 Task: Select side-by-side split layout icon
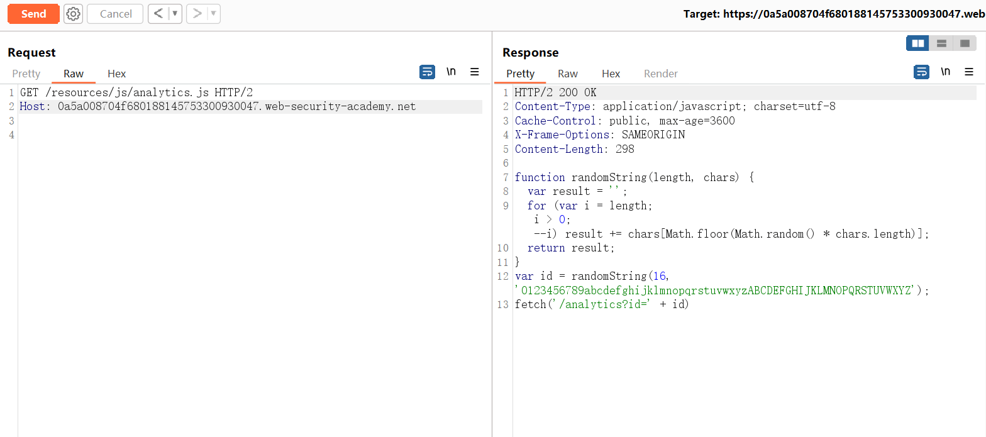point(918,43)
